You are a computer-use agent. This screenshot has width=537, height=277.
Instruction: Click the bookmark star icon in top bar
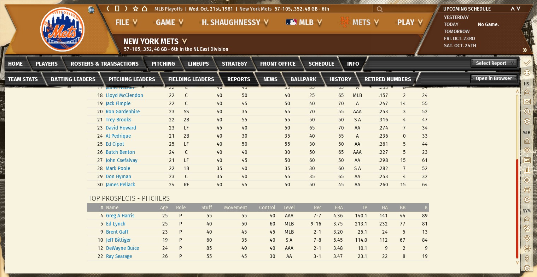(x=135, y=8)
